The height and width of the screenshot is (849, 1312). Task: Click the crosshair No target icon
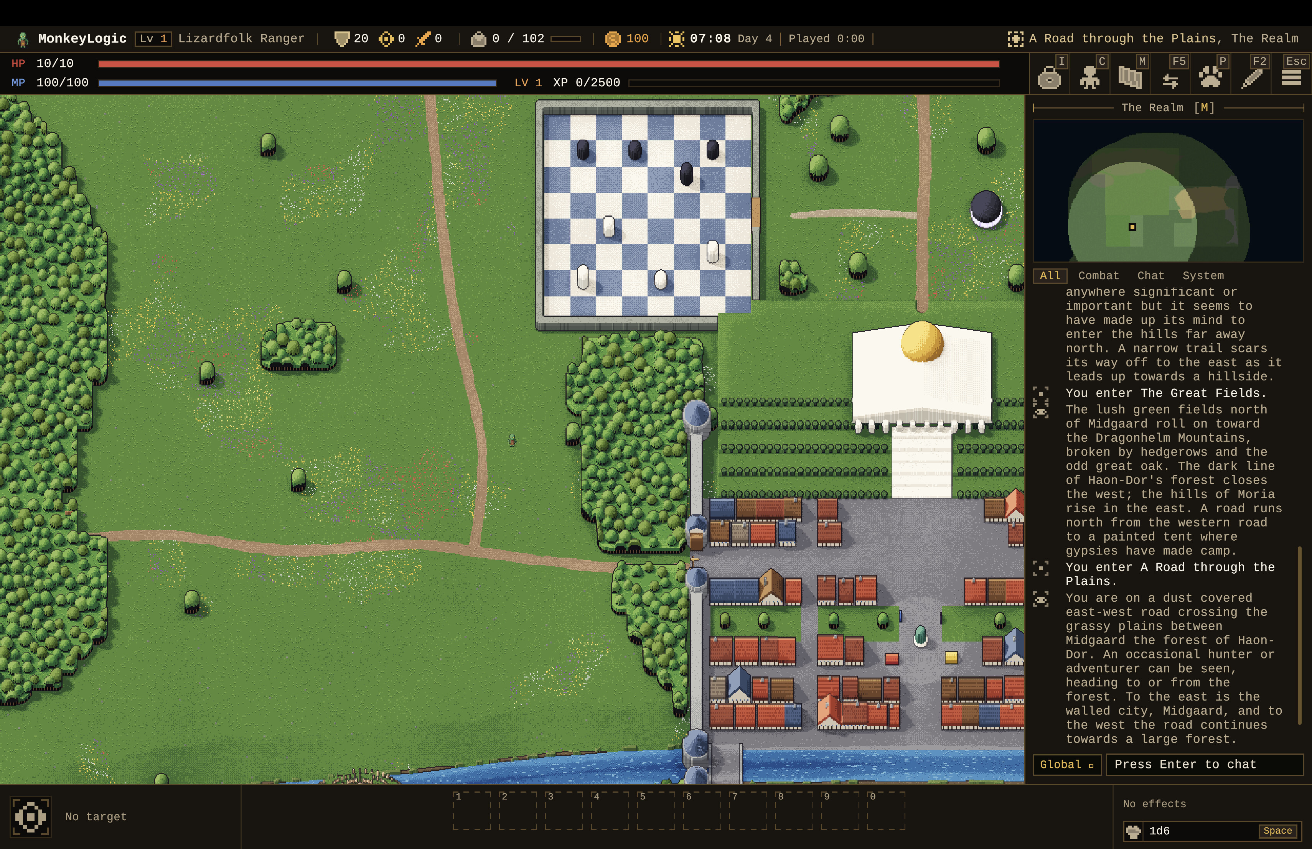pos(30,816)
